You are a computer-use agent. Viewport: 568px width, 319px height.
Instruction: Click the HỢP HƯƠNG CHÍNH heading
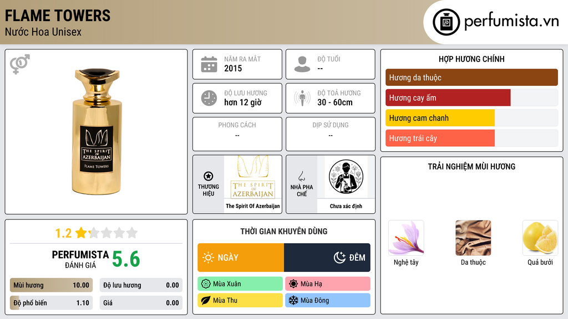(471, 59)
